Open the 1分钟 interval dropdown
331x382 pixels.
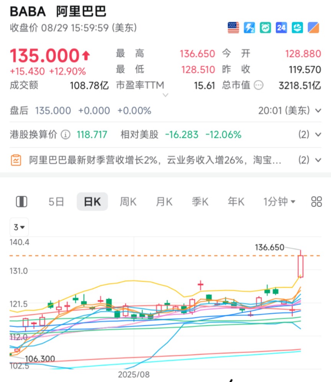click(x=279, y=202)
